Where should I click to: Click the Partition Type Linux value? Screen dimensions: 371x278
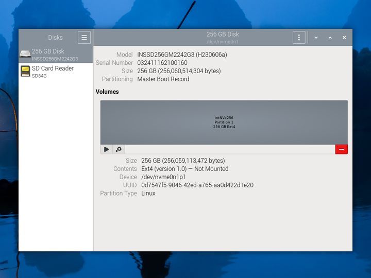(x=148, y=194)
